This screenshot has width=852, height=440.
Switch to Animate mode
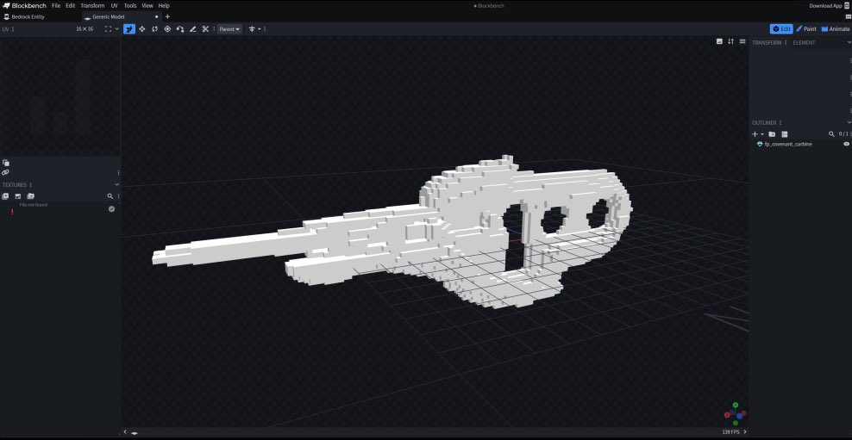836,28
